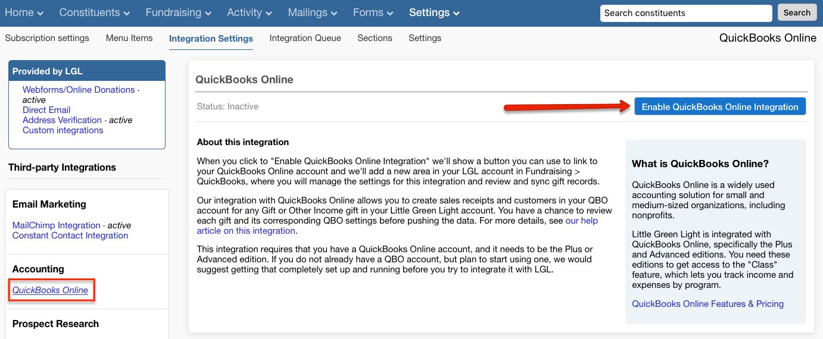Select QuickBooks Online under Accounting
This screenshot has width=823, height=339.
[50, 290]
